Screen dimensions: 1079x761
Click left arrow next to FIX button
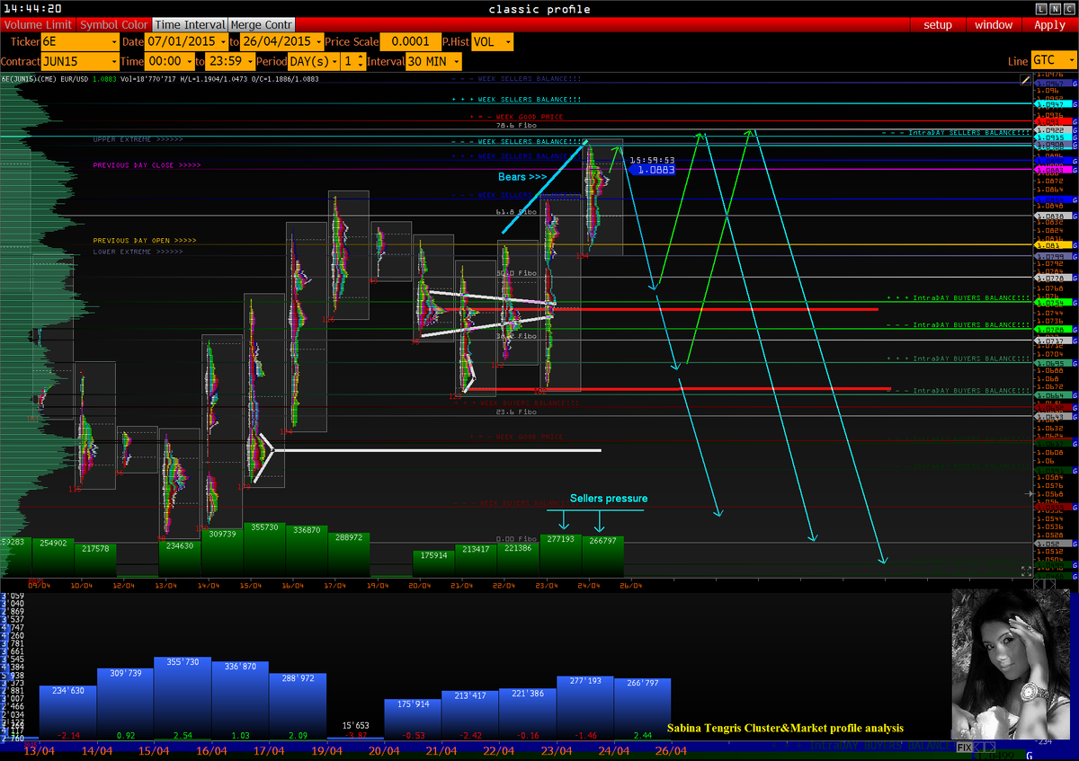tap(978, 748)
